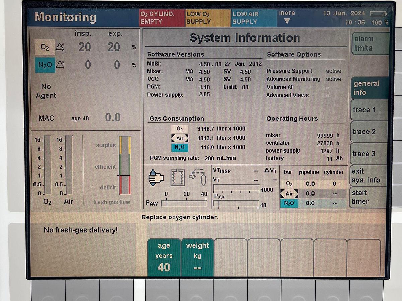This screenshot has height=301, width=402.
Task: Click the Software Versions heading
Action: coord(176,54)
